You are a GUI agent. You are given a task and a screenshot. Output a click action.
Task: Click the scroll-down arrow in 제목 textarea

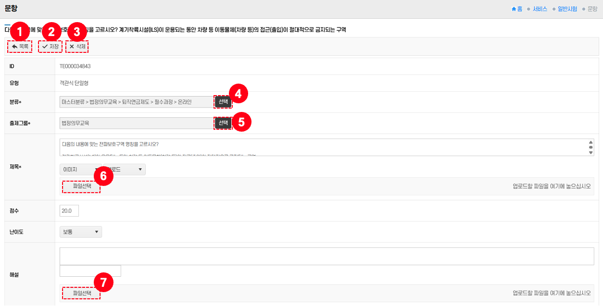pos(590,152)
